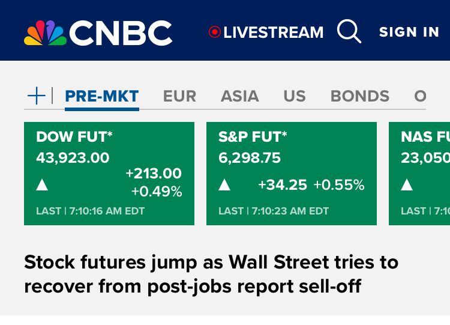Click the red livestream record icon

coord(215,32)
